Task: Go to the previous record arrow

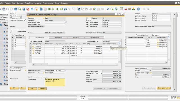Action: coord(53,9)
